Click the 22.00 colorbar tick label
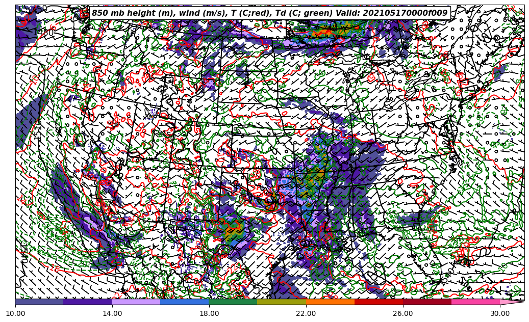The width and height of the screenshot is (529, 322). point(306,313)
